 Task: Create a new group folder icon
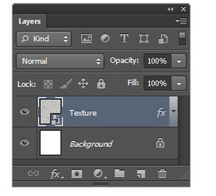click(x=120, y=173)
